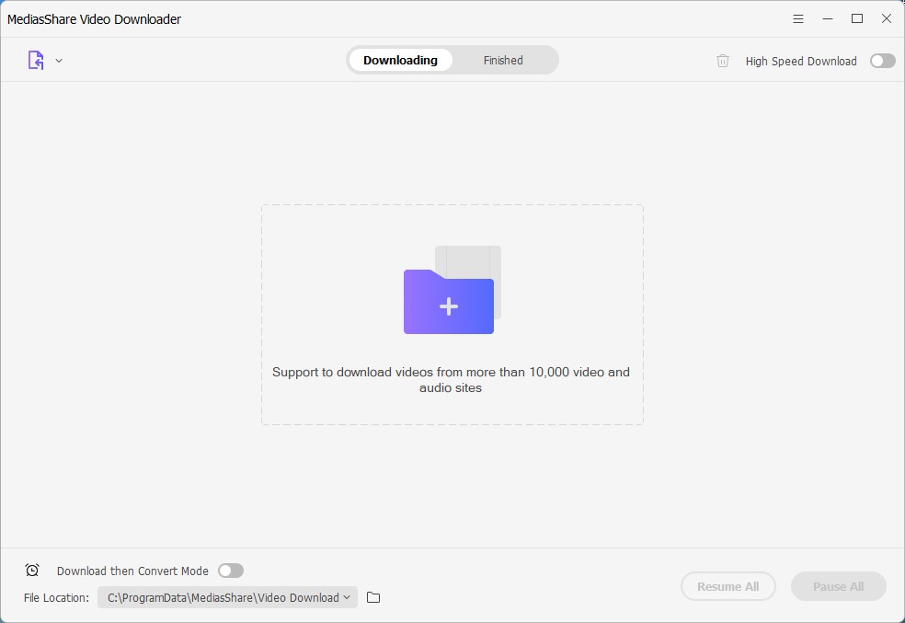The height and width of the screenshot is (623, 905).
Task: Open the download folder via folder icon
Action: (373, 597)
